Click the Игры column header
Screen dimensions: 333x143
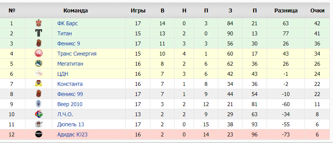click(138, 10)
